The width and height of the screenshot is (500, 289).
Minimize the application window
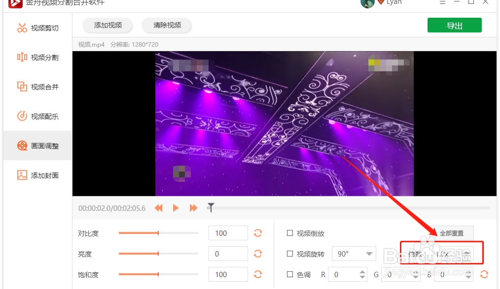457,2
